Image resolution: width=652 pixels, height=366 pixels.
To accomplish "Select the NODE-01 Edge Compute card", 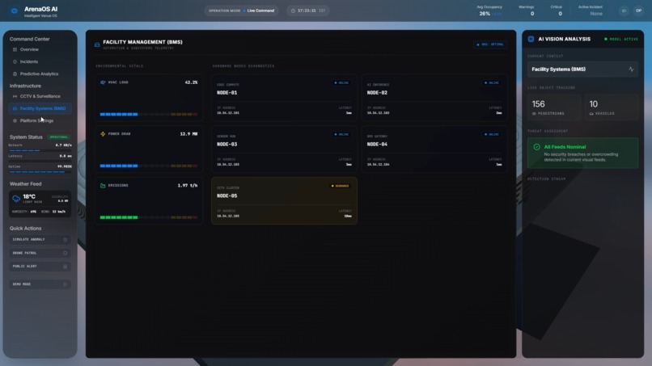I will point(284,98).
